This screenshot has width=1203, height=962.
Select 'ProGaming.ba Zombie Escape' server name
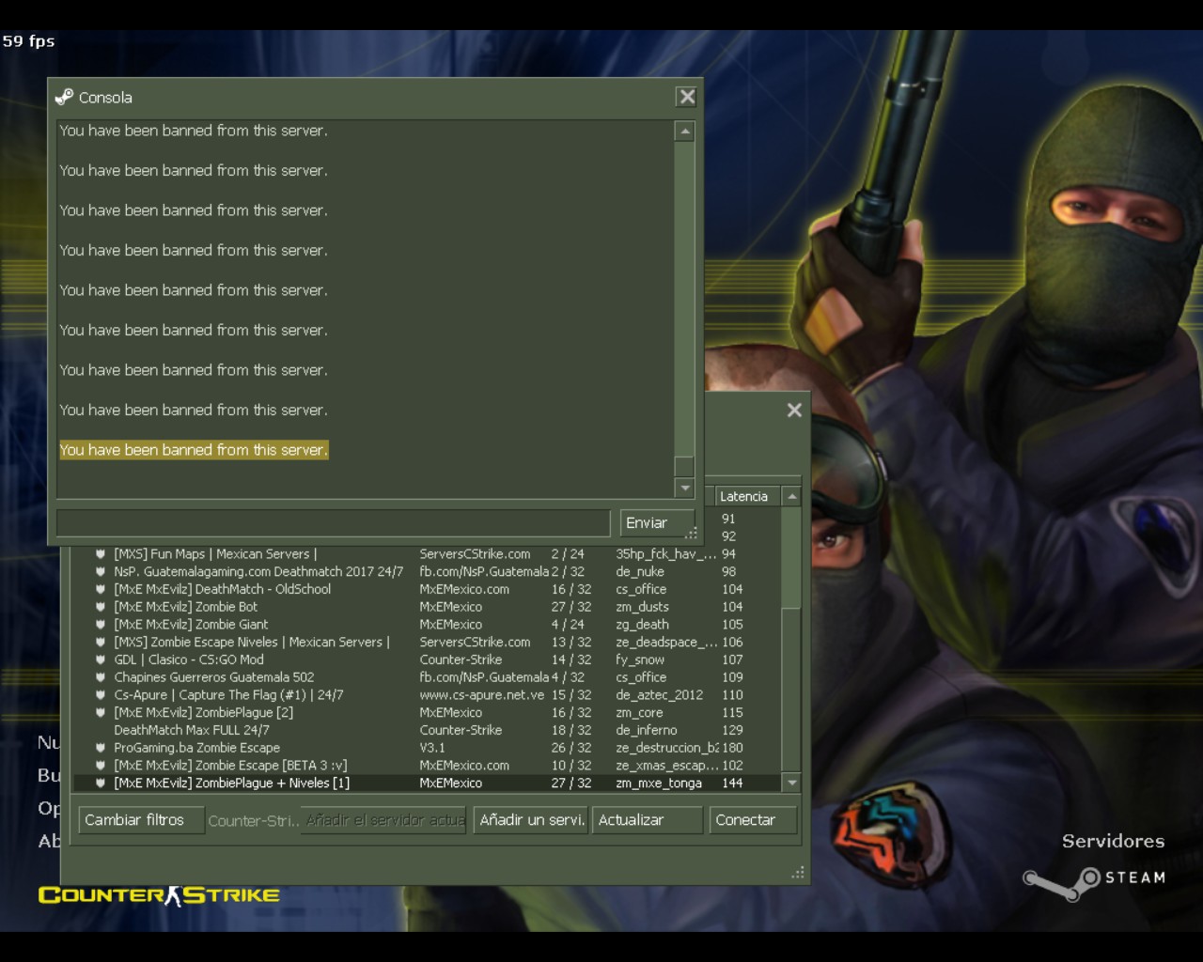click(x=197, y=748)
